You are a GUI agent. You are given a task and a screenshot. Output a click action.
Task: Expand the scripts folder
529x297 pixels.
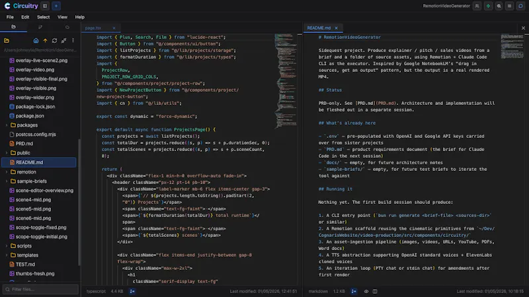pos(7,246)
